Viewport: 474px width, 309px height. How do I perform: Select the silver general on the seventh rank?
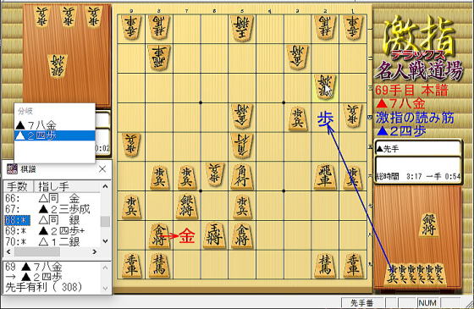(186, 207)
